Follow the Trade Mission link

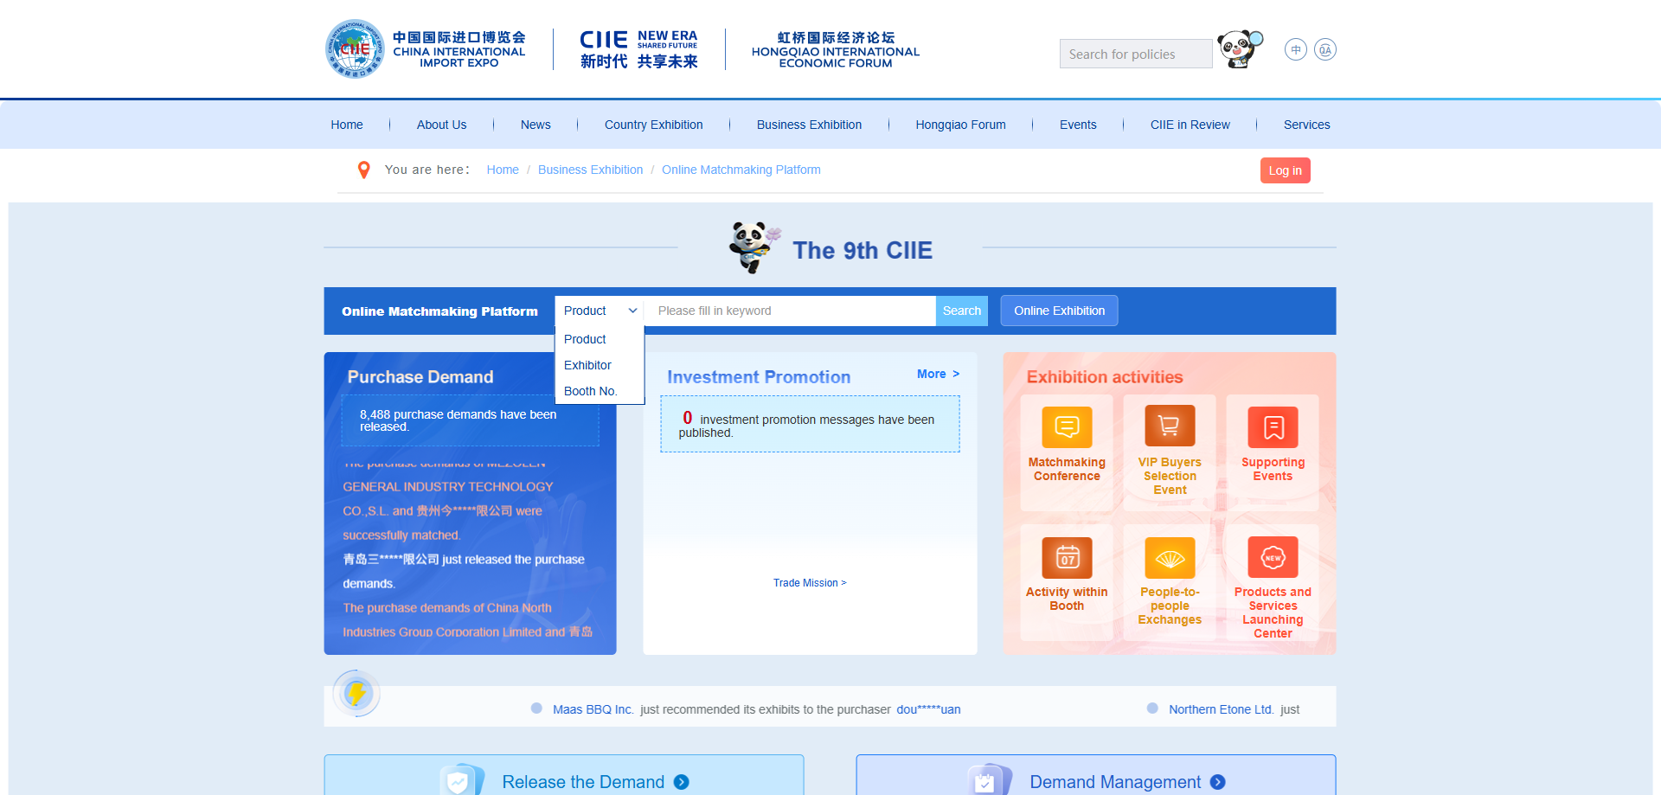pyautogui.click(x=810, y=583)
